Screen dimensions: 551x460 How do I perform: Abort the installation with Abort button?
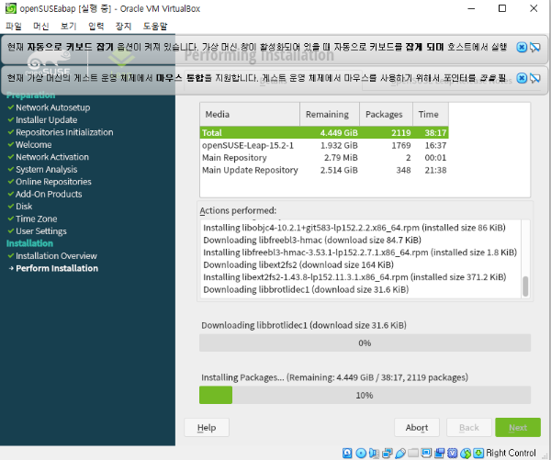pos(417,427)
